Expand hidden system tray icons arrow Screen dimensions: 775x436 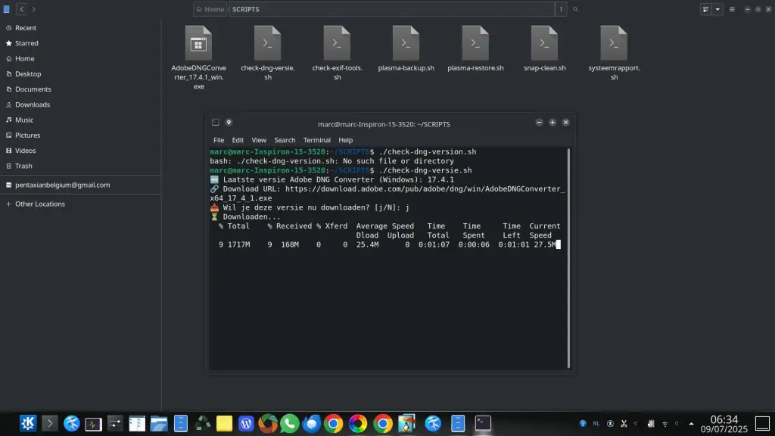click(691, 423)
